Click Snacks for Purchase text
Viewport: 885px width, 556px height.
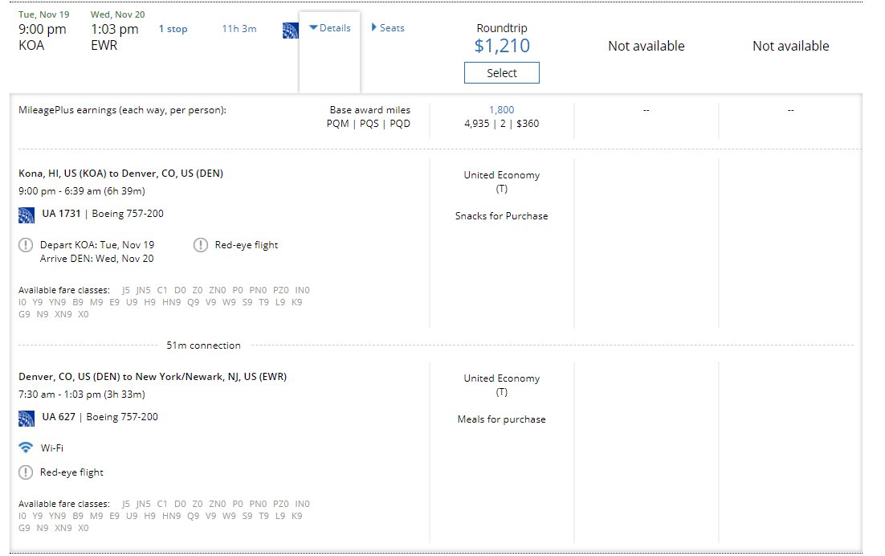(501, 215)
